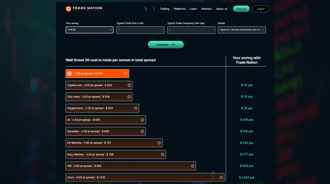This screenshot has width=330, height=184.
Task: Open the Platforms menu
Action: [180, 9]
